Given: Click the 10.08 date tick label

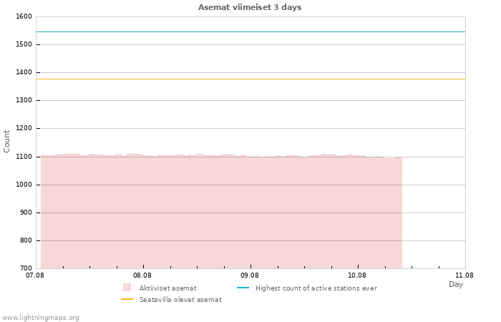Looking at the screenshot, I should tap(357, 275).
